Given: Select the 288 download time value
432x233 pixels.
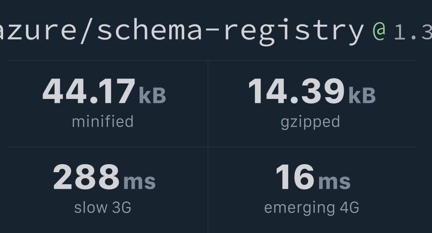Looking at the screenshot, I should 86,177.
